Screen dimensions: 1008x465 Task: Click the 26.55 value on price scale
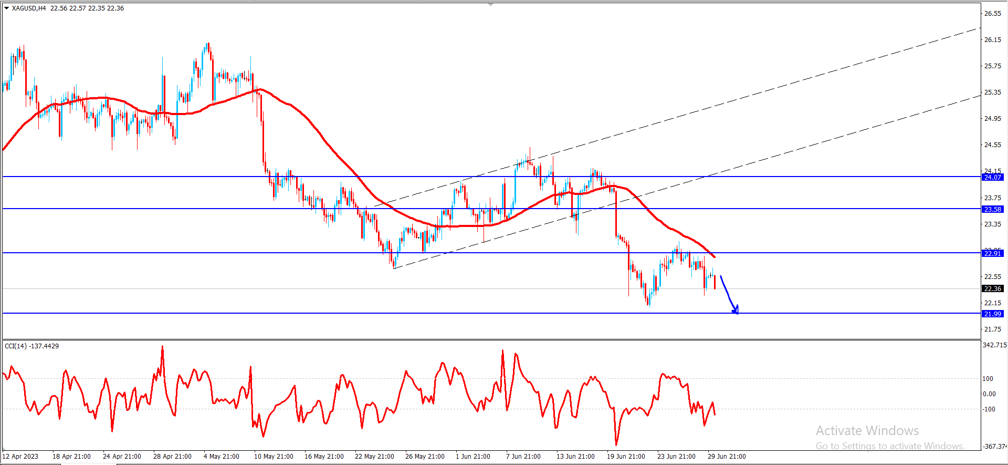click(x=992, y=13)
